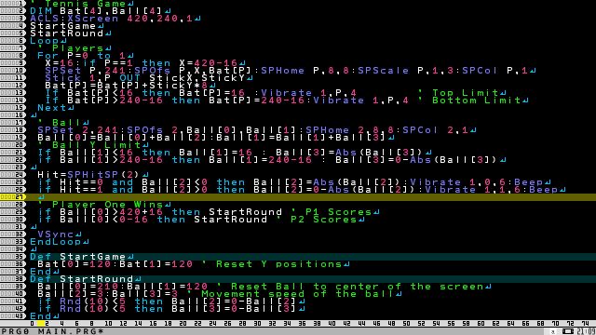
Task: Click the highlighted line number 27 in gutter
Action: [x=13, y=196]
